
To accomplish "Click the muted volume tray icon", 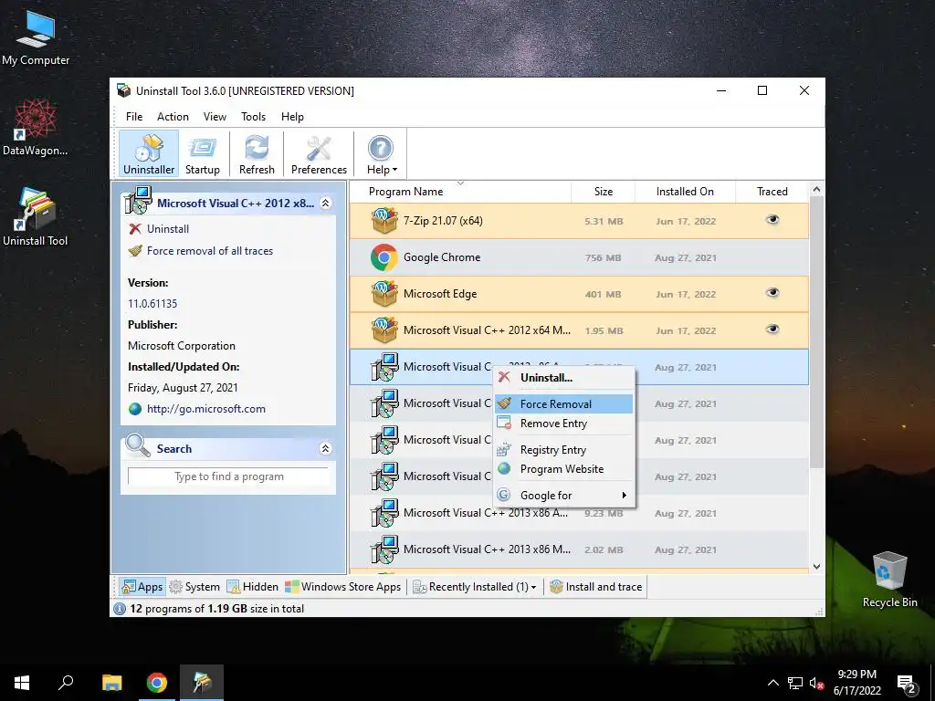I will (816, 683).
